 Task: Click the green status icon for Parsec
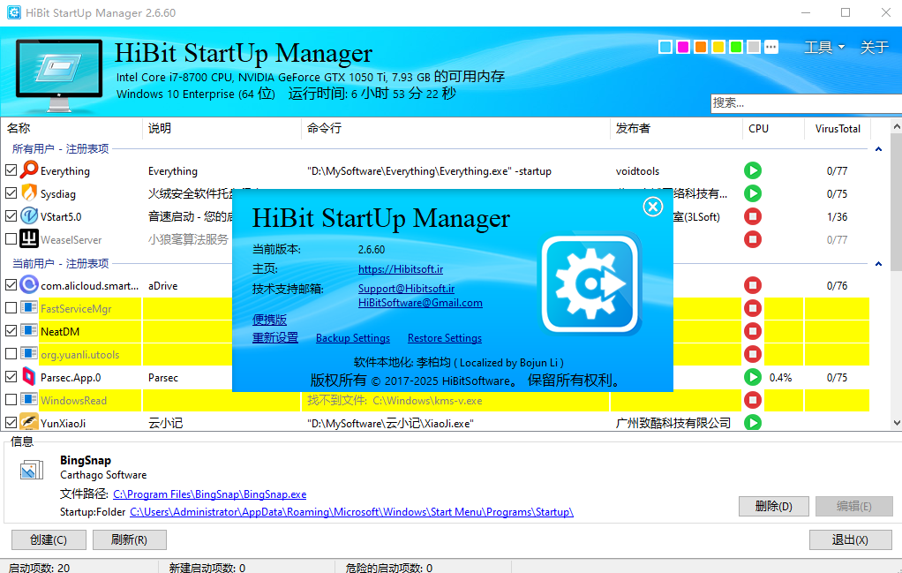pyautogui.click(x=753, y=377)
